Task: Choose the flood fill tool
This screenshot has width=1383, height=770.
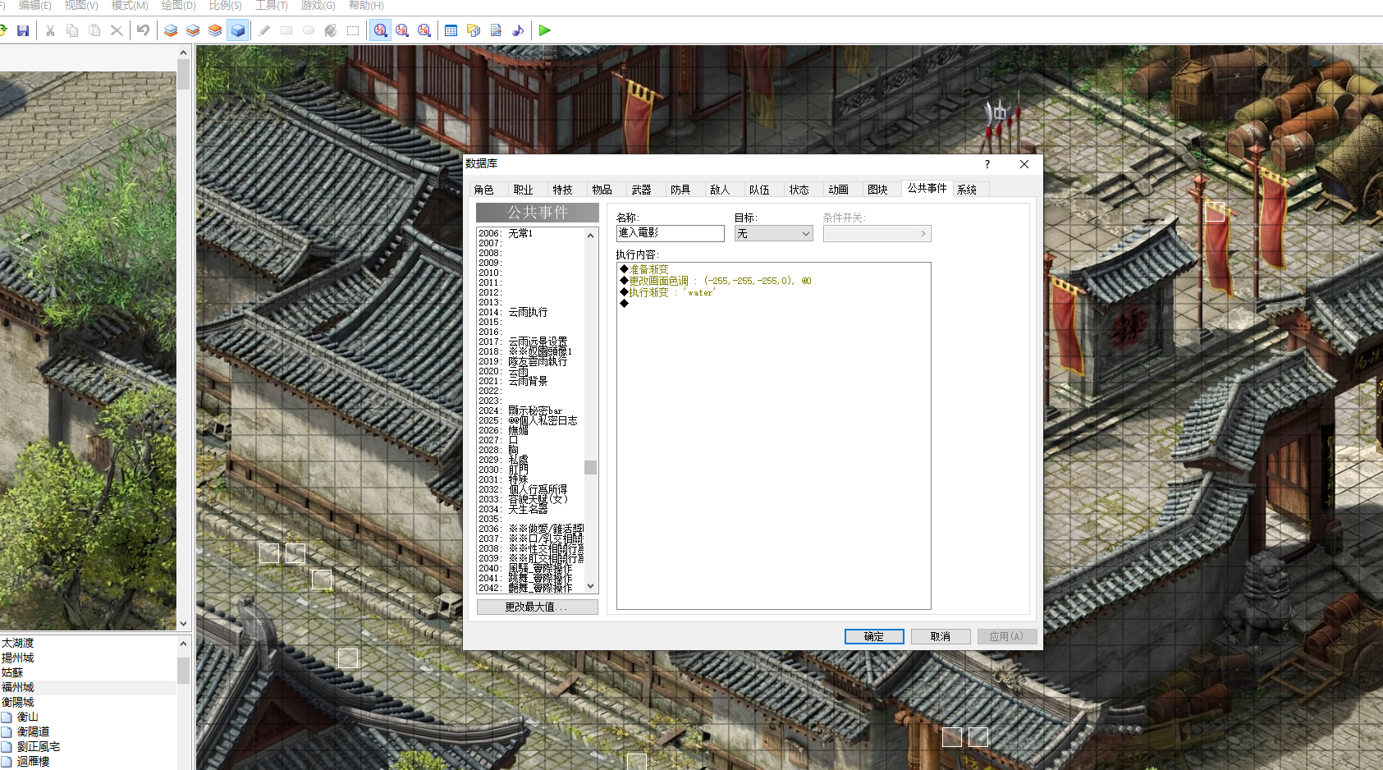Action: [x=331, y=30]
